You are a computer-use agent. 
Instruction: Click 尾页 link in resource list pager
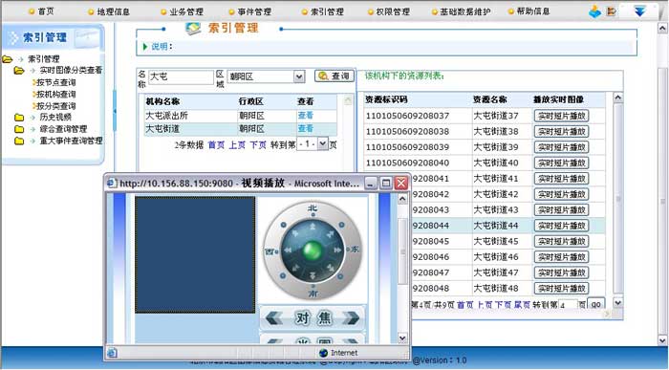(522, 305)
